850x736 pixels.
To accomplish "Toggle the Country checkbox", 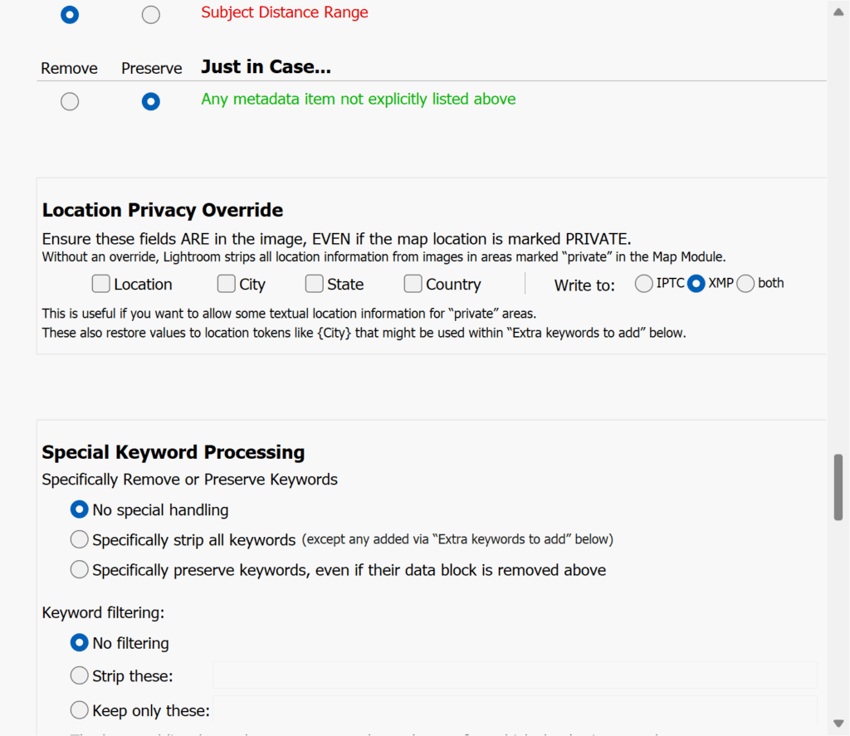I will pos(413,285).
